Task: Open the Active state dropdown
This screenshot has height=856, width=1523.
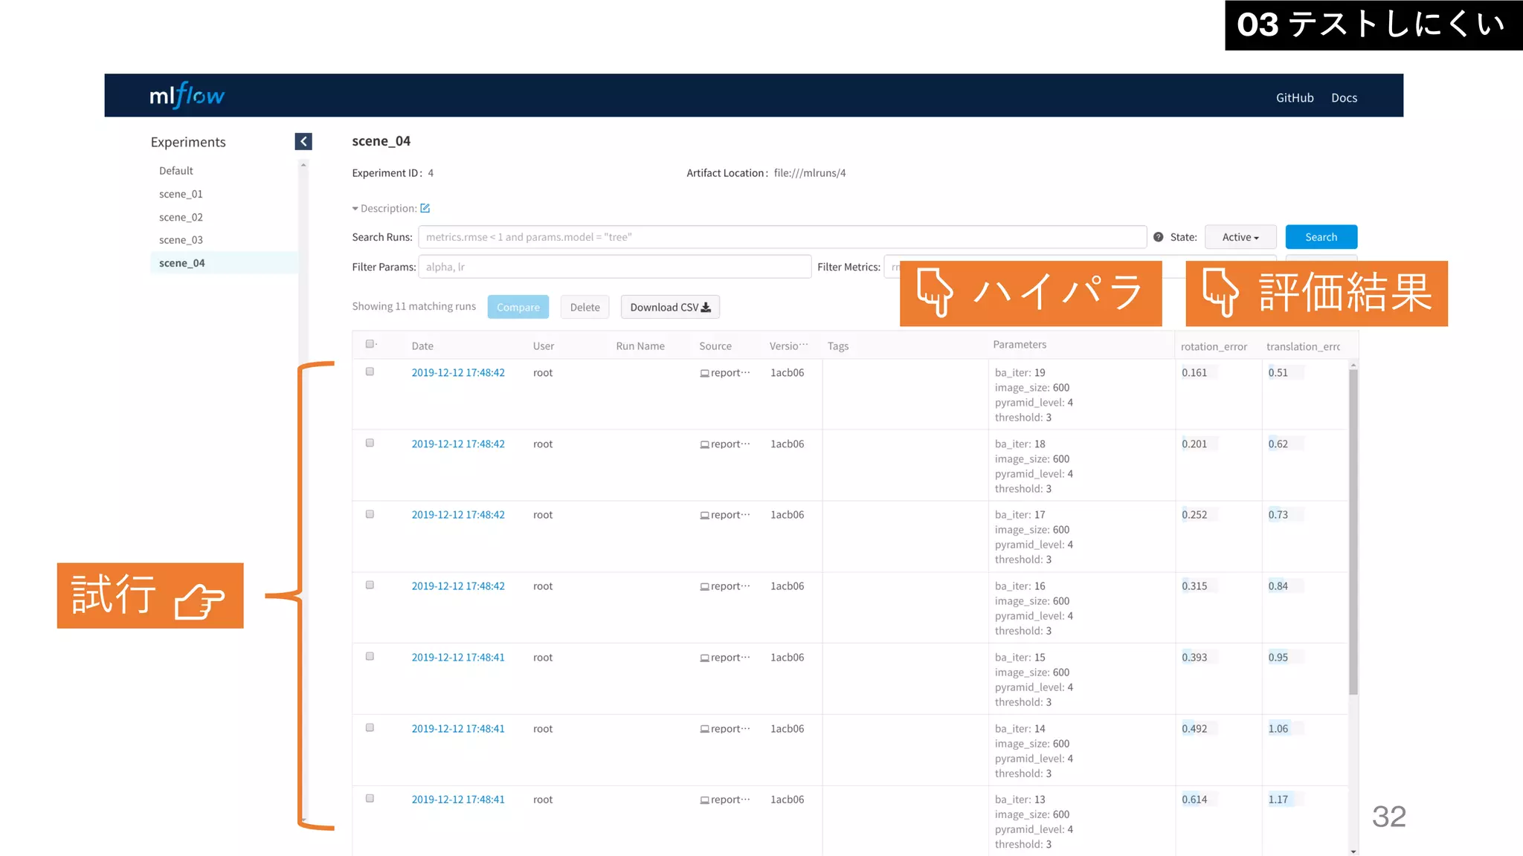Action: [x=1240, y=237]
